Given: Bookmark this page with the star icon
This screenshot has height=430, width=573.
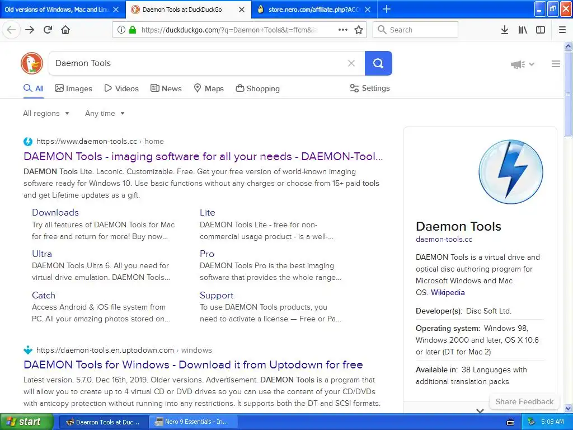Looking at the screenshot, I should tap(359, 30).
